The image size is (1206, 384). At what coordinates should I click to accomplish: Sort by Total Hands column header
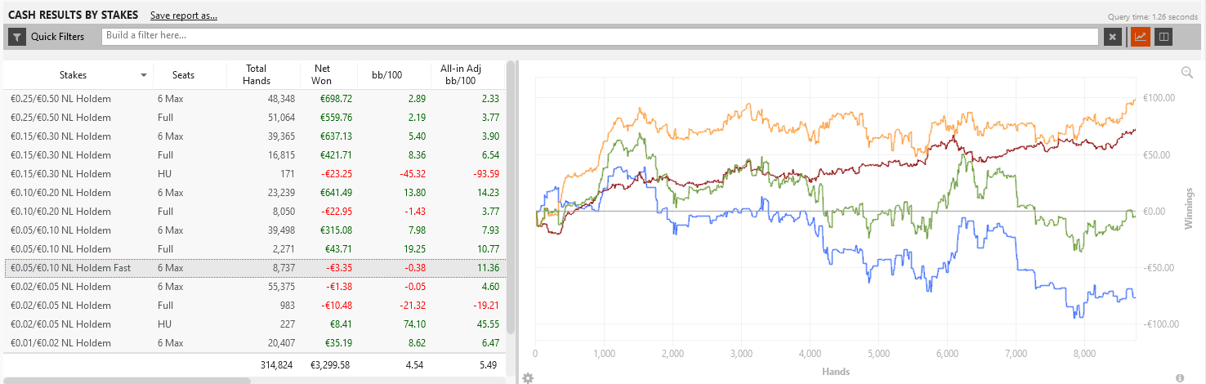pos(256,74)
